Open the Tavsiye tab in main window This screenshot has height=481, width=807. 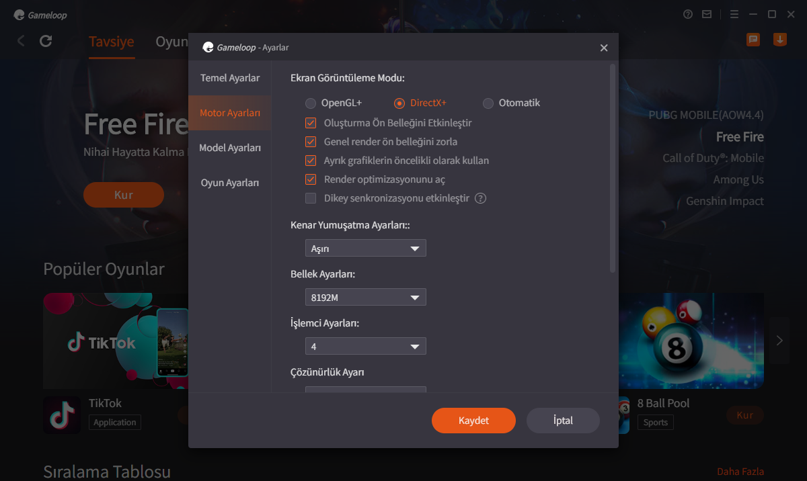point(112,42)
